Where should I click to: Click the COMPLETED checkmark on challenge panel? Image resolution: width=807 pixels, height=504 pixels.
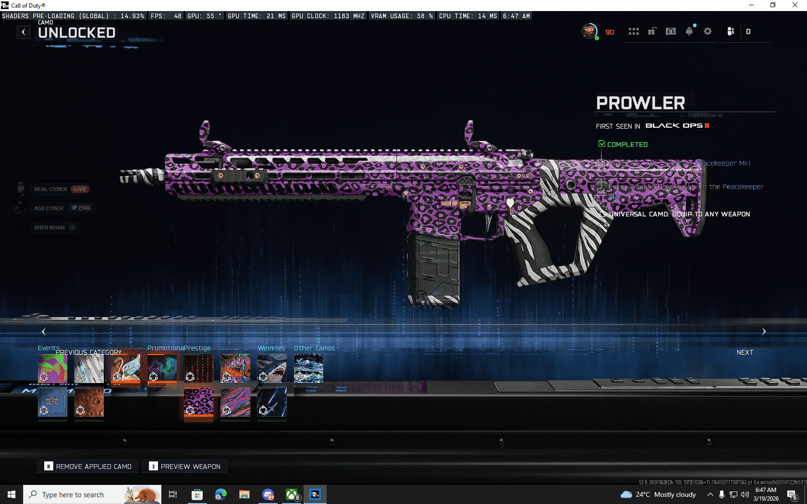pyautogui.click(x=602, y=144)
